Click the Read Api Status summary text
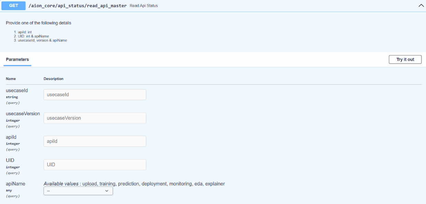 pos(144,6)
